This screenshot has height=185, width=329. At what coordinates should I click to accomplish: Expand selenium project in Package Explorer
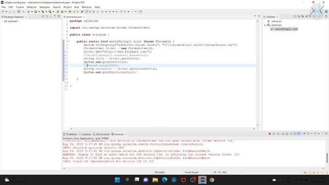point(2,21)
